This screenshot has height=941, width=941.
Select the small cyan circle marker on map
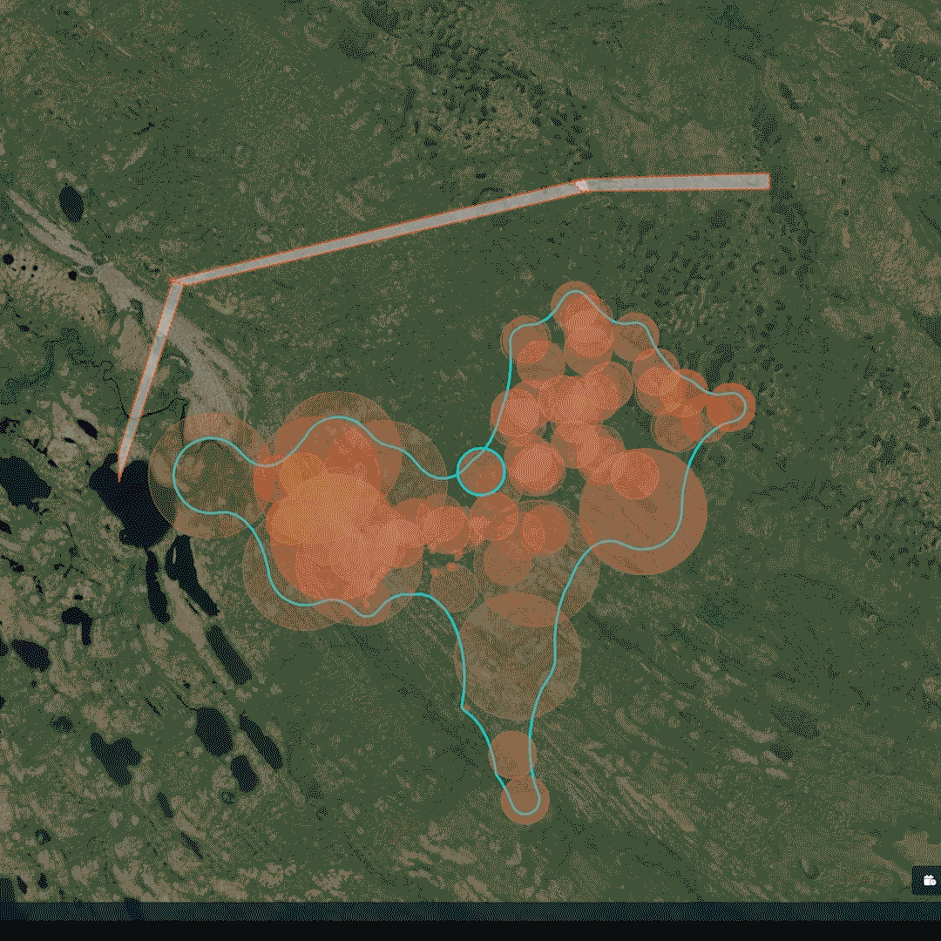(x=481, y=471)
